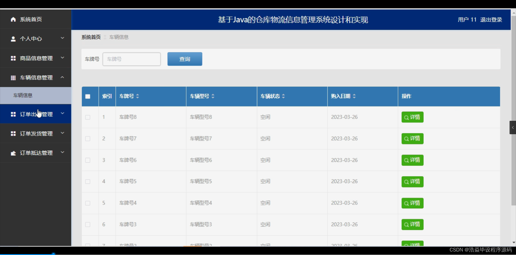Select the person icon next to 个人中心
This screenshot has height=255, width=516.
click(x=13, y=39)
